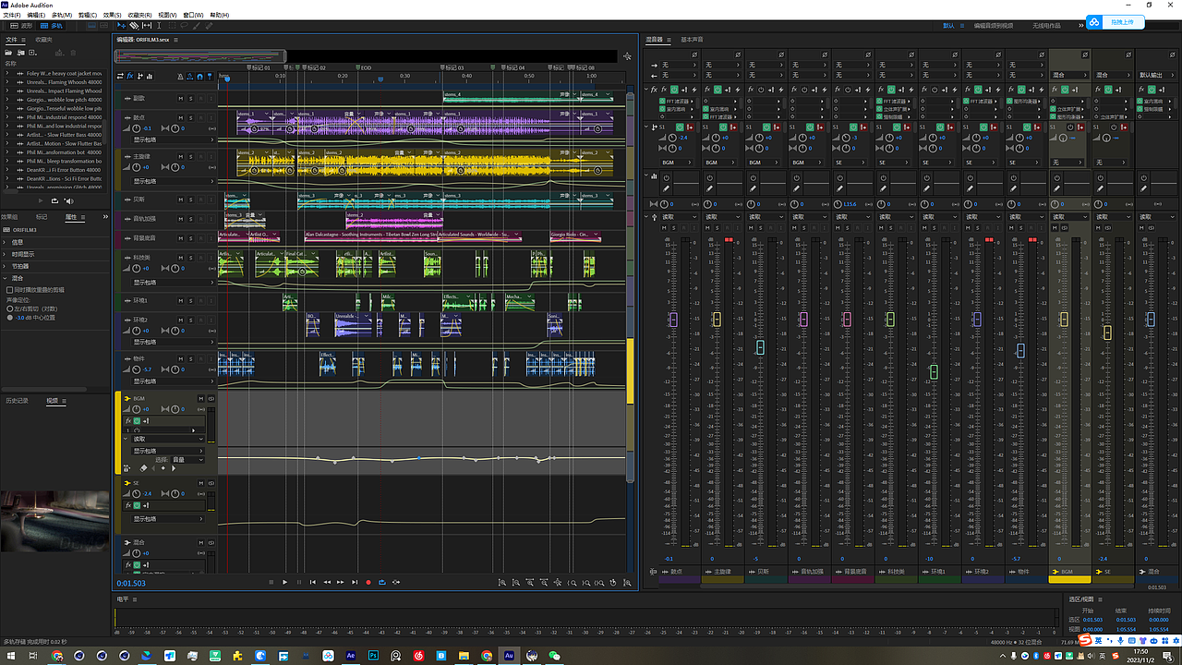Click the New File icon in Files panel
Image resolution: width=1182 pixels, height=665 pixels.
pos(30,52)
